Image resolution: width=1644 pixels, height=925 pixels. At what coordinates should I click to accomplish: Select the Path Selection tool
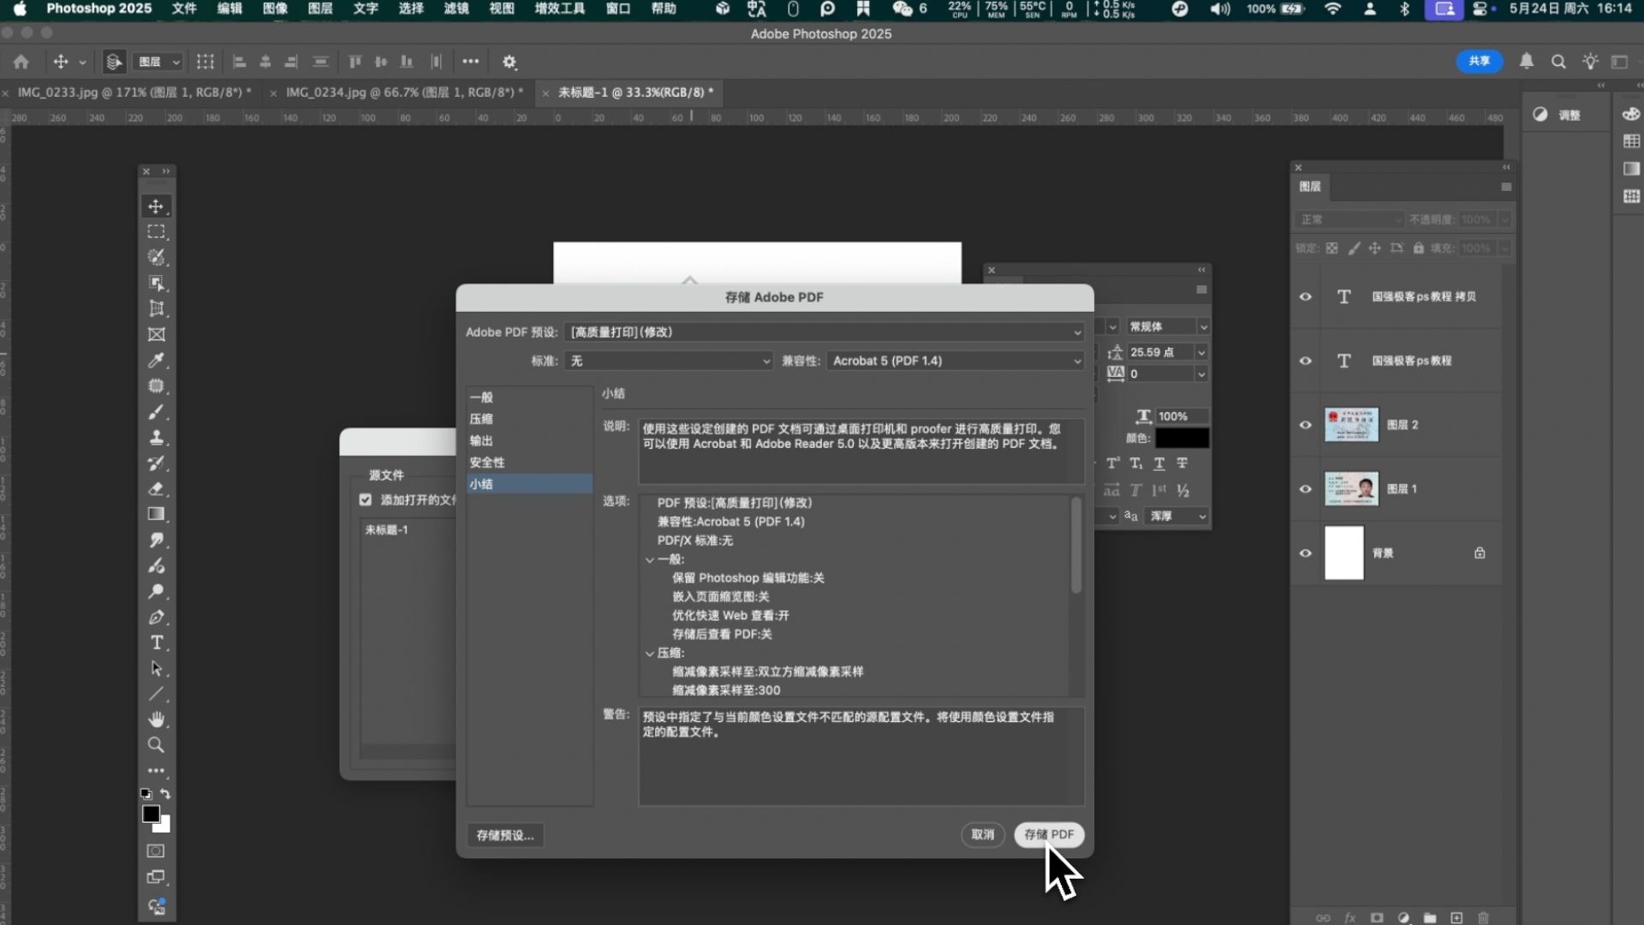(x=156, y=669)
